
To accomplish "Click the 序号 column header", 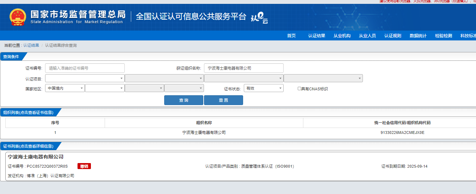I will pyautogui.click(x=55, y=123).
